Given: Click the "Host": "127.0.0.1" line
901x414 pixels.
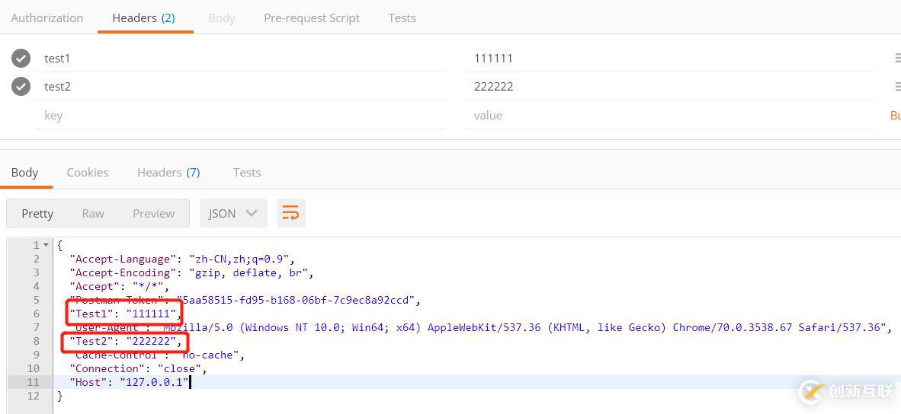Looking at the screenshot, I should (x=130, y=382).
